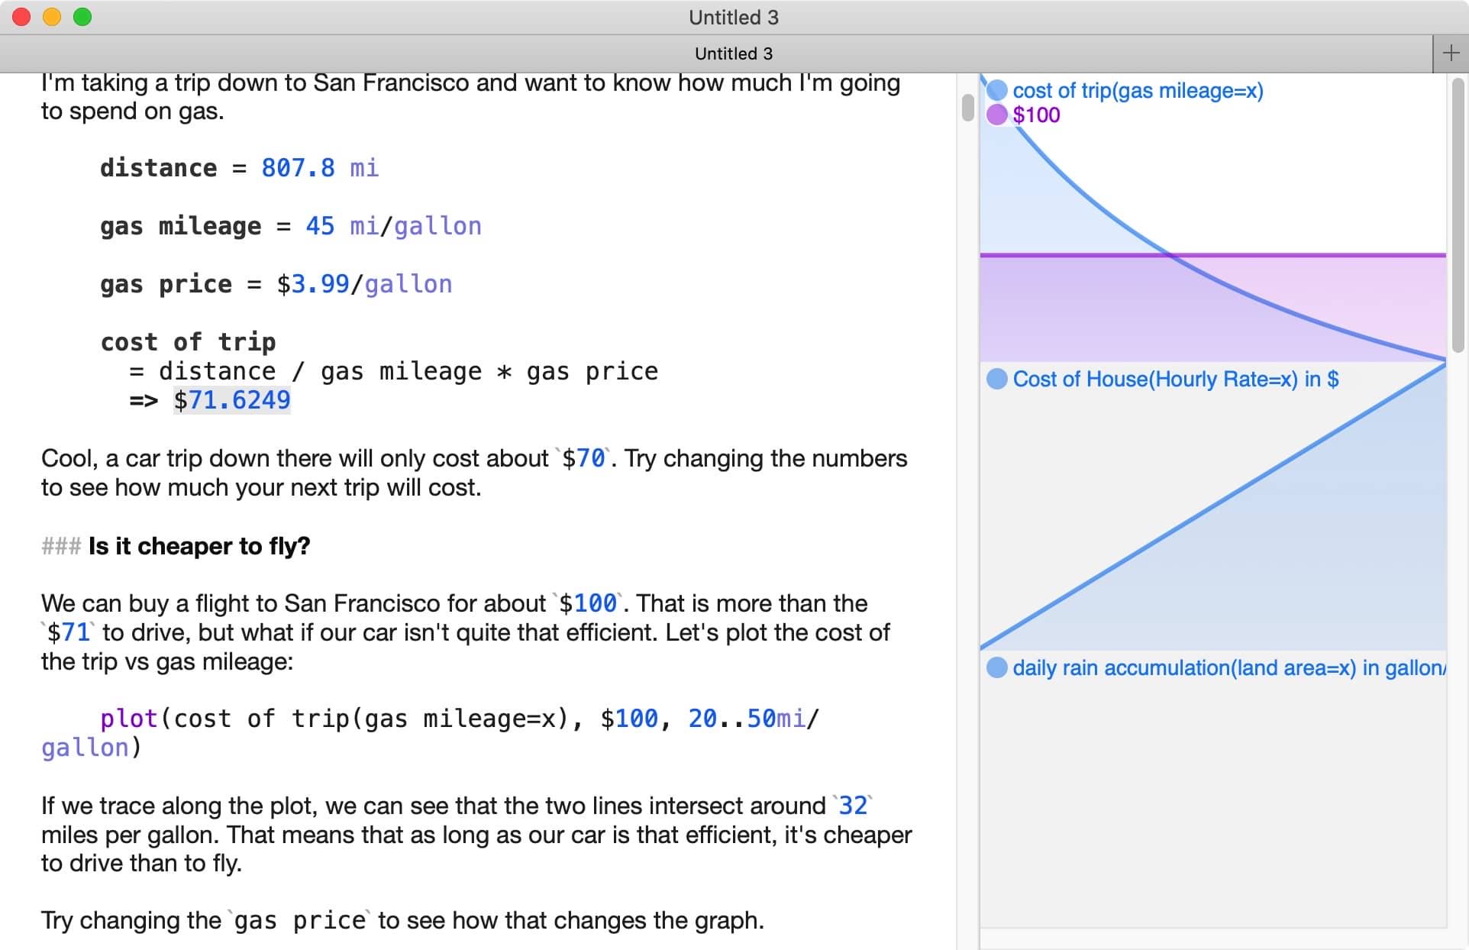Click the plot pane vertical scrollbar thumb
The image size is (1469, 950).
[x=1458, y=215]
